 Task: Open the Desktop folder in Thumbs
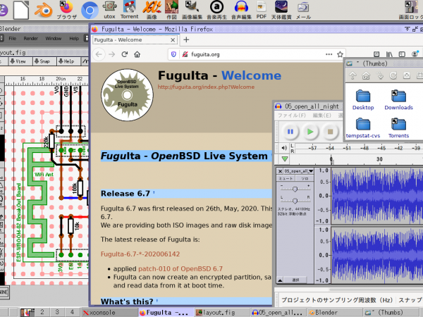pos(363,100)
